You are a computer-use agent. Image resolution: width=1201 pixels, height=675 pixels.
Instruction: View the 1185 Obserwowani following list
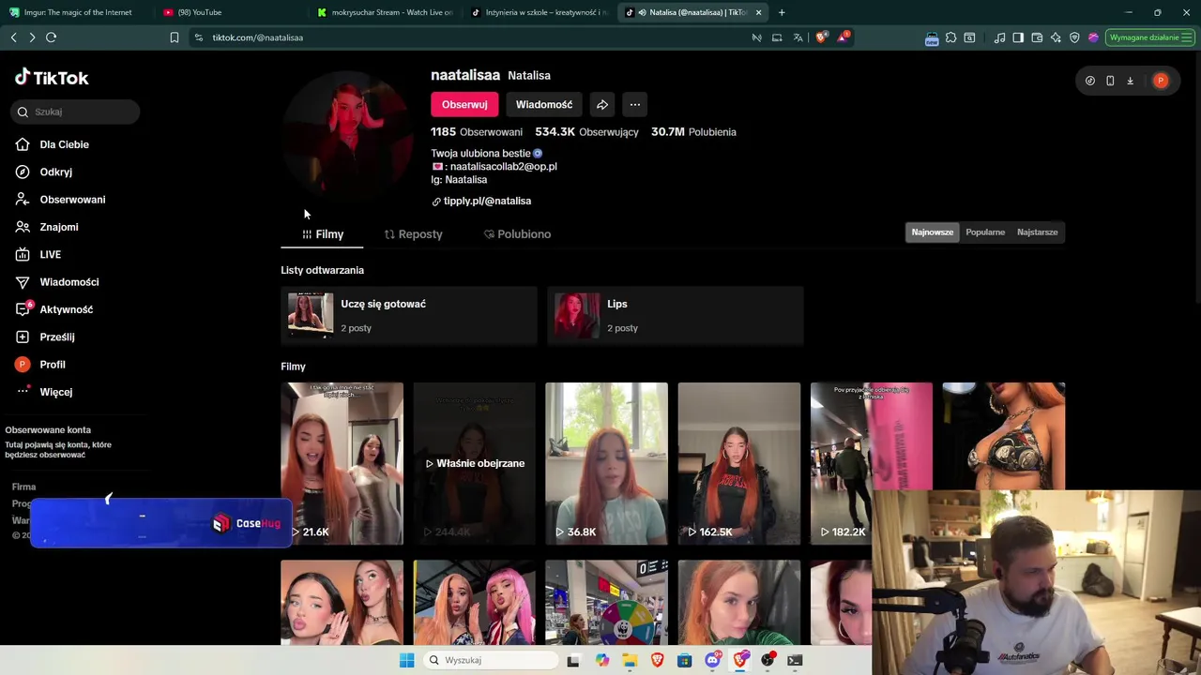point(477,132)
